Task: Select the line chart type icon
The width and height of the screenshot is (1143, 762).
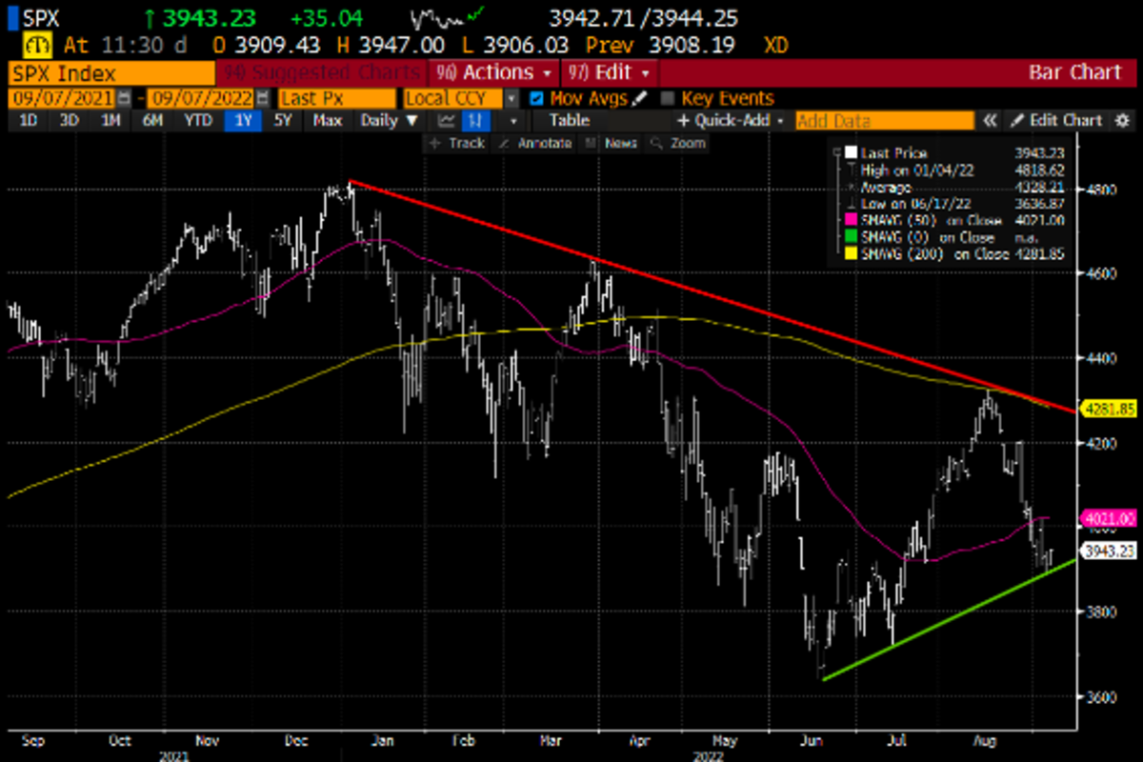Action: click(446, 121)
